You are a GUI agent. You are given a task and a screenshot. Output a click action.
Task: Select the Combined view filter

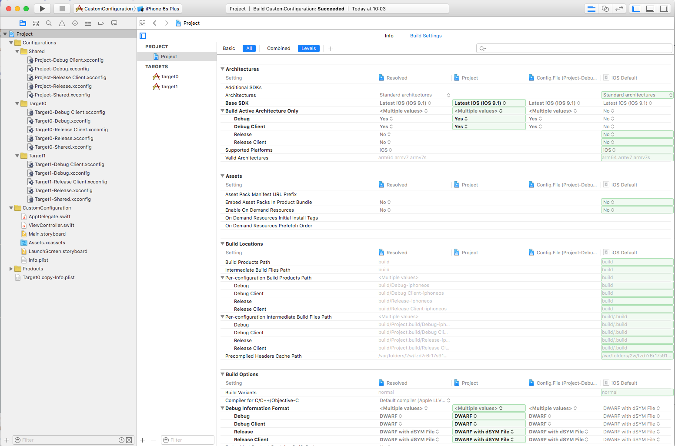point(278,49)
